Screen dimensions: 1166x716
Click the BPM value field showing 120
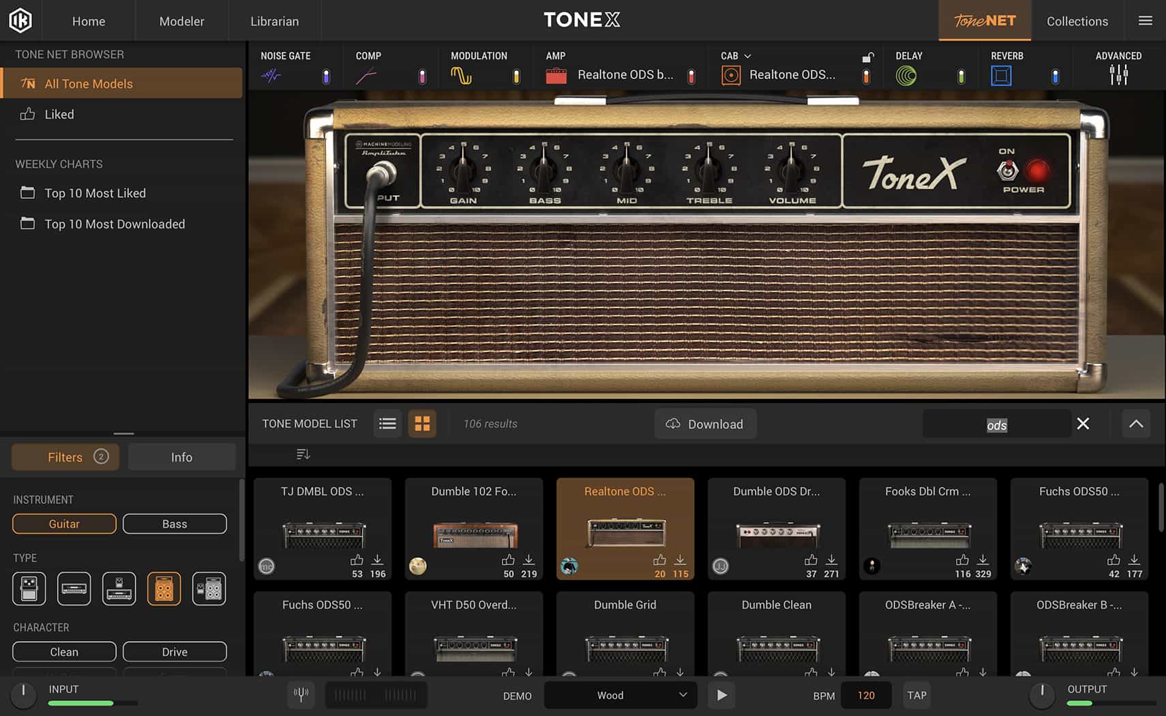point(866,695)
